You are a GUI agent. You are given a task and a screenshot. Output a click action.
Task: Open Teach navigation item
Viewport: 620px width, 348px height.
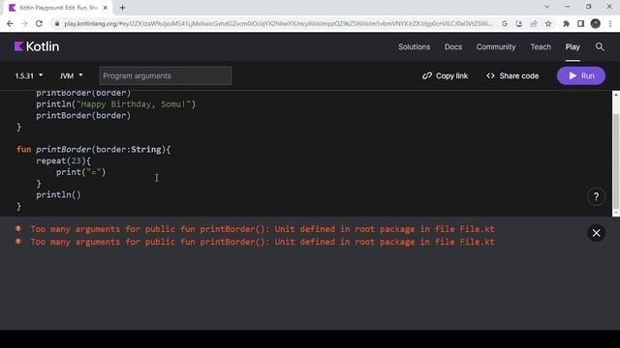click(541, 47)
